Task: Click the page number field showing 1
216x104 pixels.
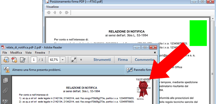Action: point(34,60)
